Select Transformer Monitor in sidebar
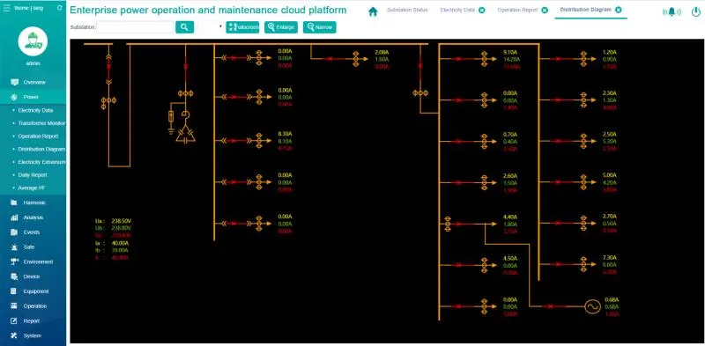This screenshot has height=346, width=705. 41,123
